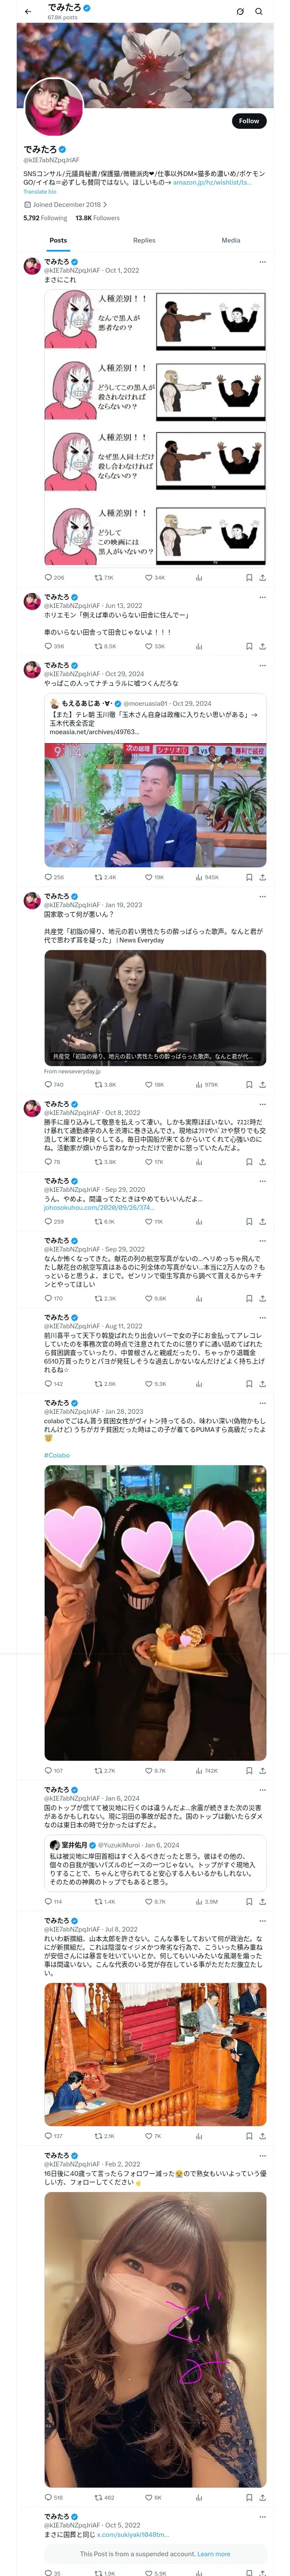Switch to the Replies tab
The image size is (290, 2576).
144,240
